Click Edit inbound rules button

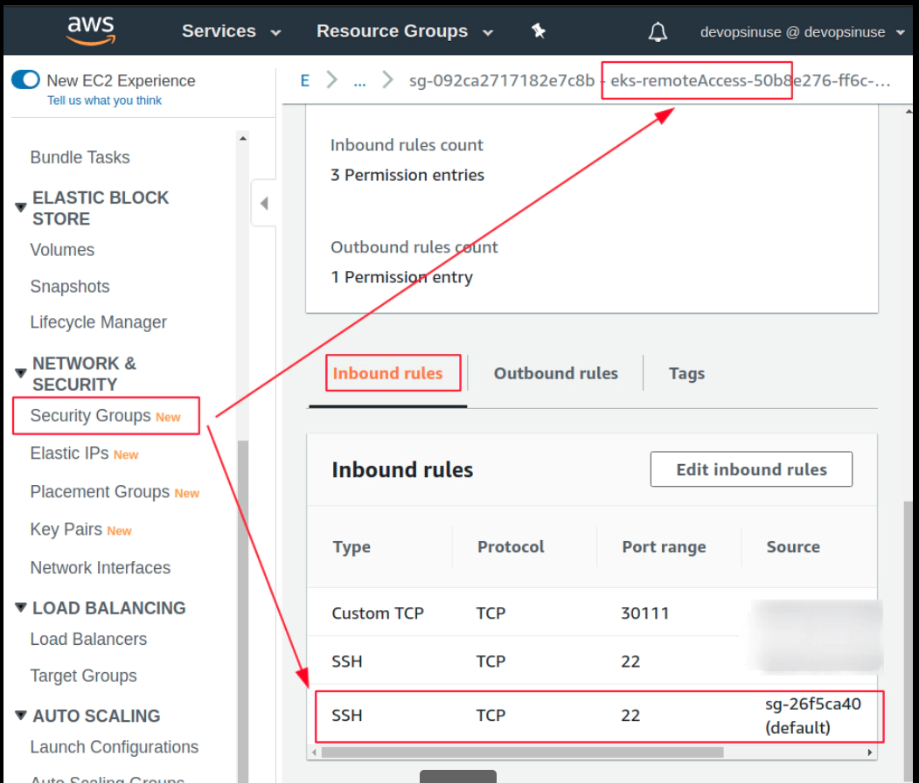(x=751, y=469)
